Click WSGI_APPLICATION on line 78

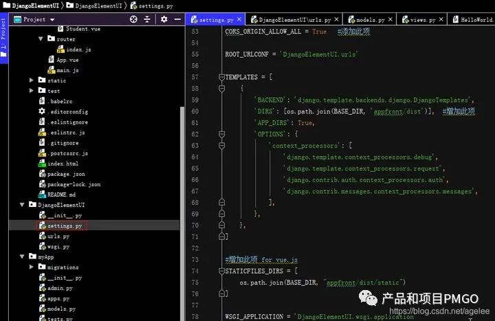tap(254, 316)
